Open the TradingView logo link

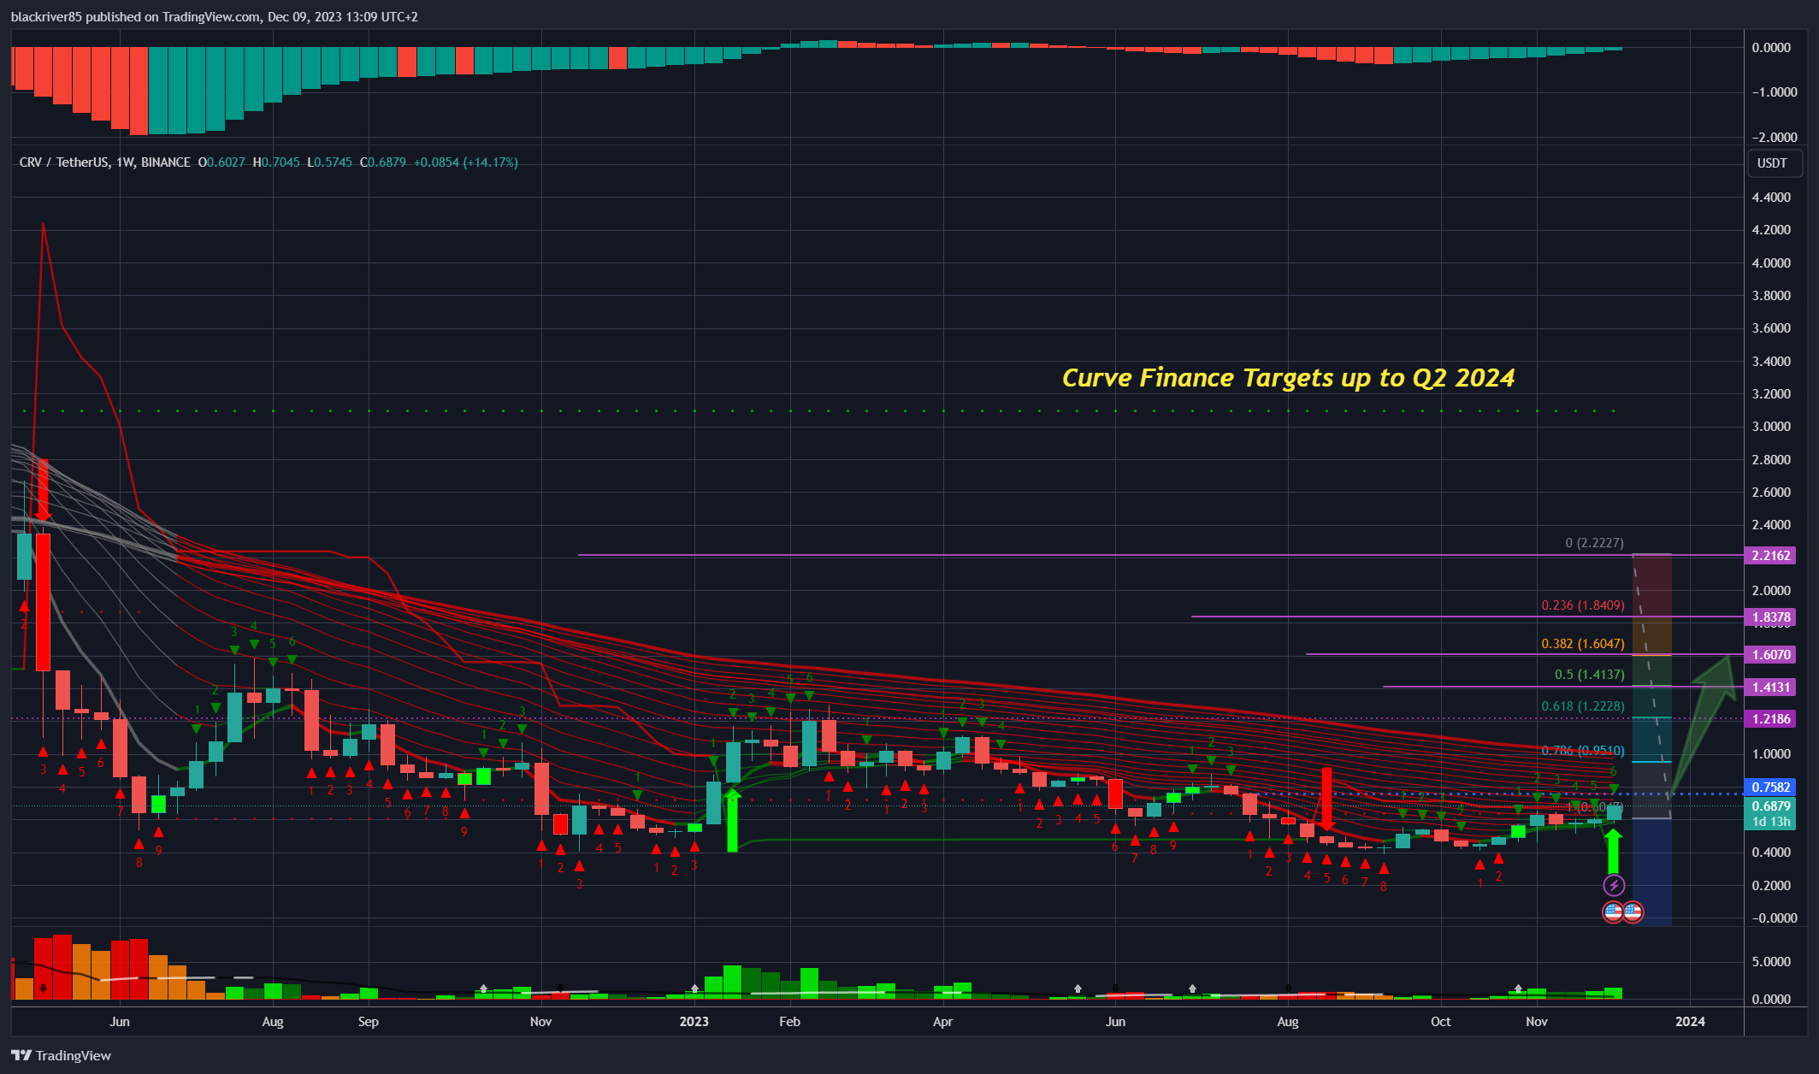tap(62, 1055)
